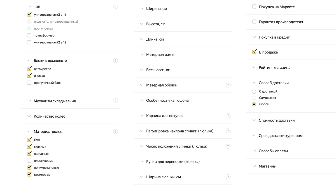The height and width of the screenshot is (185, 336).
Task: Enable the пластиковые wheel material checkbox
Action: tap(29, 161)
